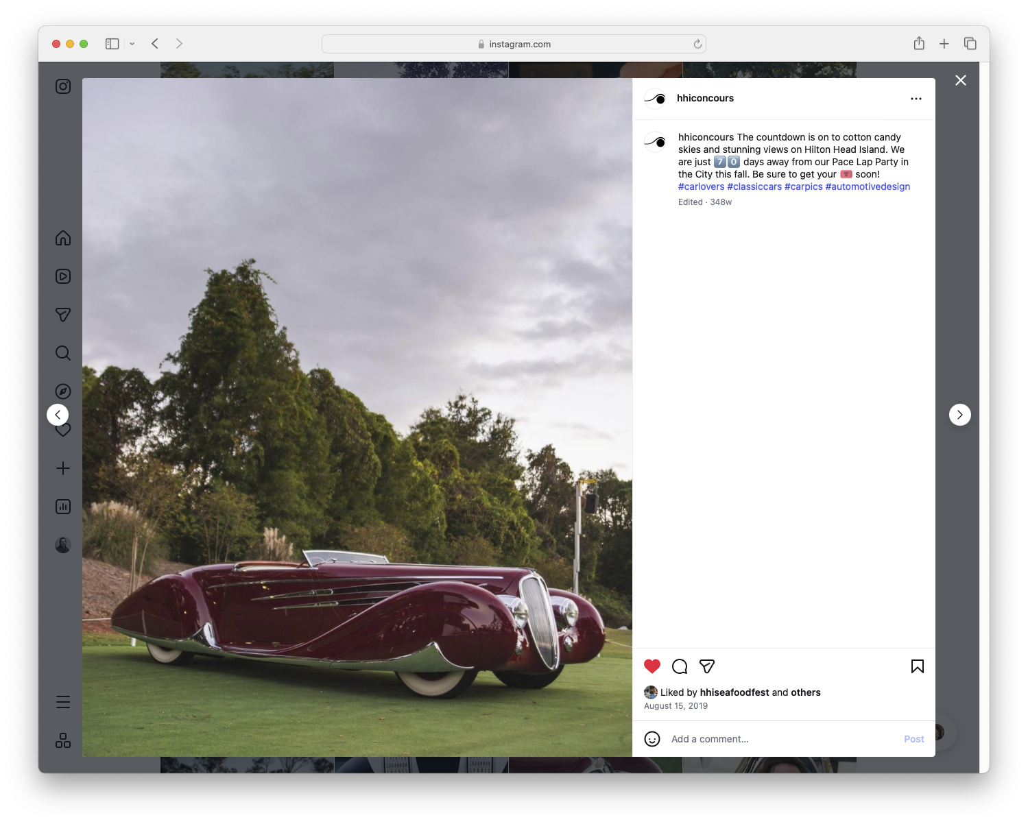Advance to the next post
This screenshot has width=1028, height=824.
click(x=959, y=414)
